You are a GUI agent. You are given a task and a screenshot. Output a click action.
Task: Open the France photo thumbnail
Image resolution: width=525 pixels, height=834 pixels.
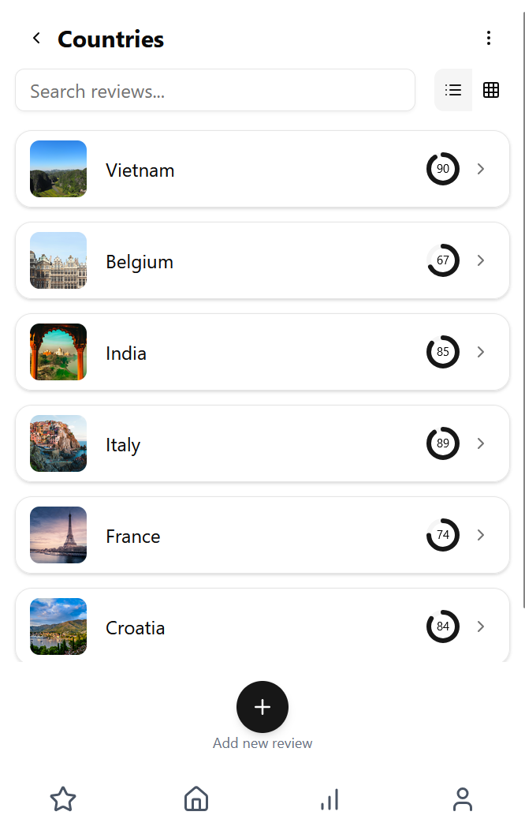pos(58,535)
